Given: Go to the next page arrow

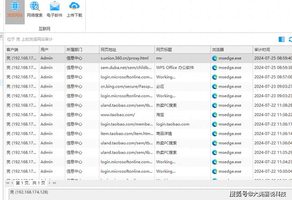Looking at the screenshot, I should pyautogui.click(x=50, y=183).
